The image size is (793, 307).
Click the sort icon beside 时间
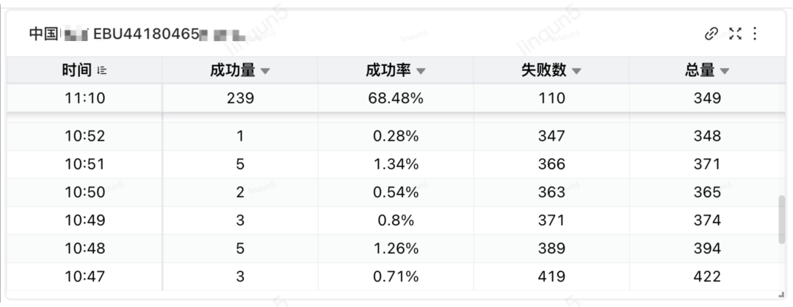(x=103, y=70)
